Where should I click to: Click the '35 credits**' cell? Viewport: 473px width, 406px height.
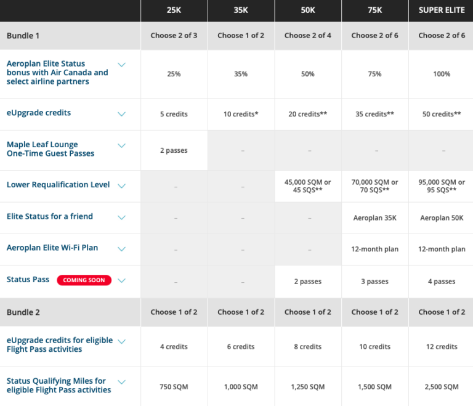pyautogui.click(x=374, y=114)
